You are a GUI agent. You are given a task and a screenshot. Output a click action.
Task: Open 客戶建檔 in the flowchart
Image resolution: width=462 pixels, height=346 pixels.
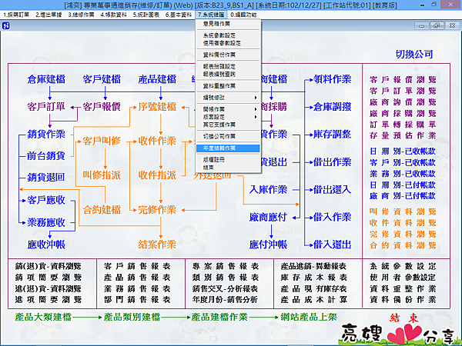pos(102,79)
